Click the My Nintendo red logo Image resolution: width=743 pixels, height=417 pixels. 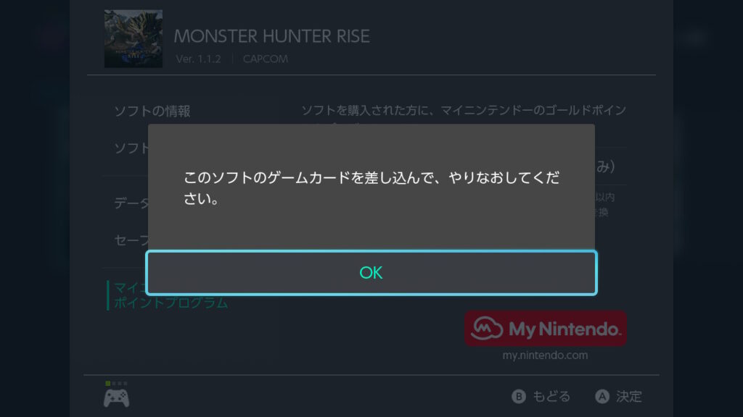546,329
